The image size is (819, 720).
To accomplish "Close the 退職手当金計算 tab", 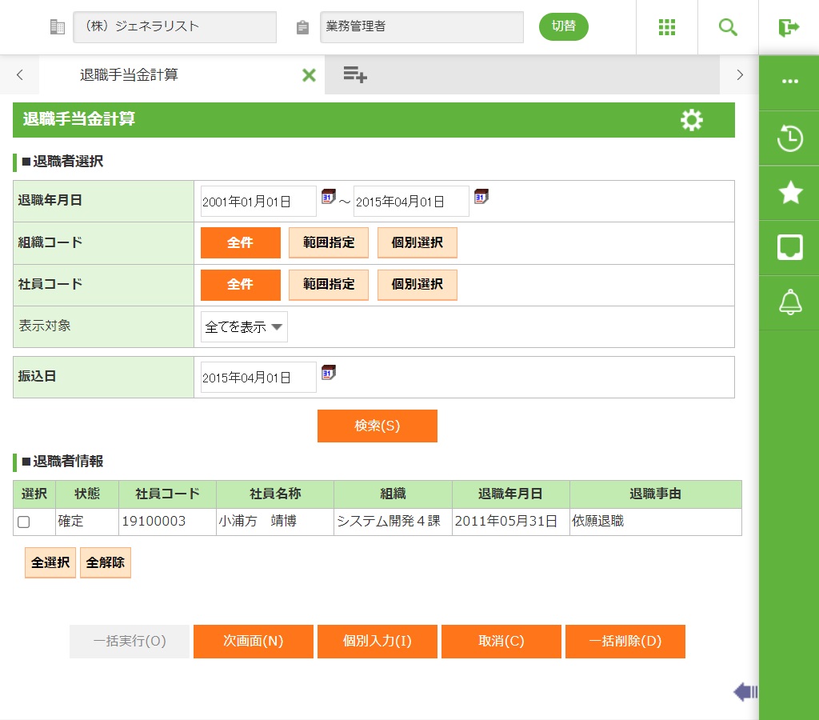I will pyautogui.click(x=309, y=75).
